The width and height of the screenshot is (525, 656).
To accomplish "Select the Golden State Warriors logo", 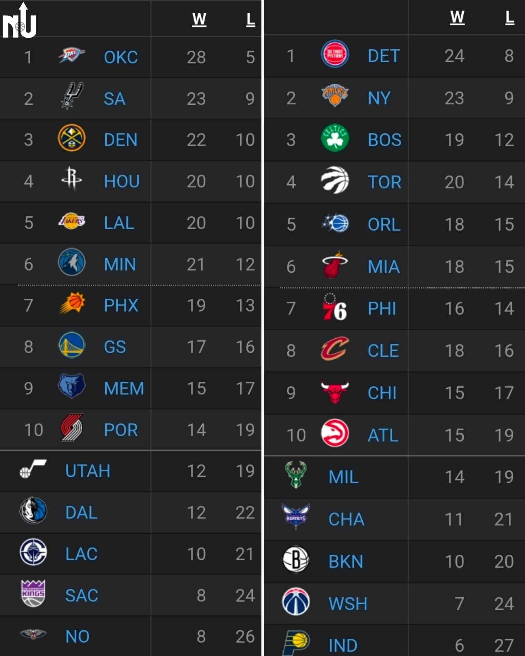I will 72,345.
